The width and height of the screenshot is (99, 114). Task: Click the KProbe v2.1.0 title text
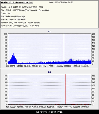[17, 2]
